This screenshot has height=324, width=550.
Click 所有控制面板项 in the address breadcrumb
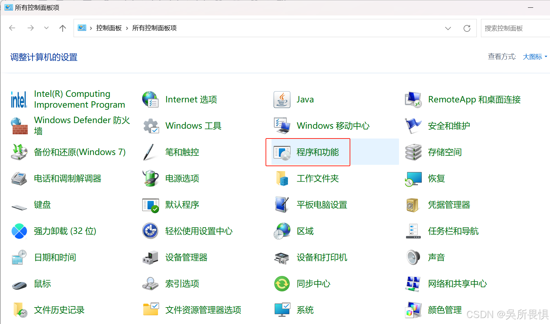pyautogui.click(x=154, y=28)
